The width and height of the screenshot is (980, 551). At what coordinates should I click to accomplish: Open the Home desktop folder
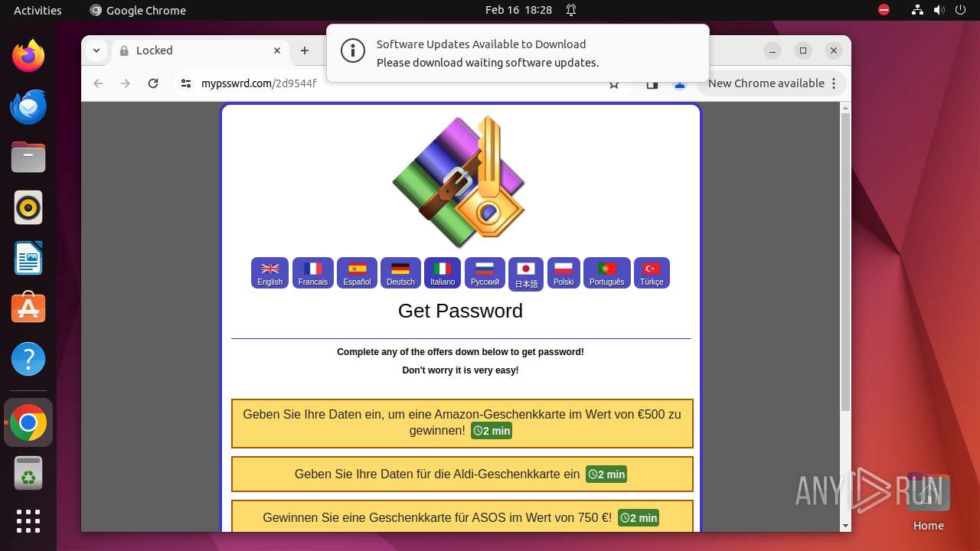pos(928,502)
